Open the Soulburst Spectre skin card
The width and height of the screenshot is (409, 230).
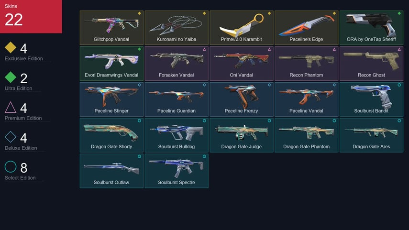pyautogui.click(x=177, y=171)
